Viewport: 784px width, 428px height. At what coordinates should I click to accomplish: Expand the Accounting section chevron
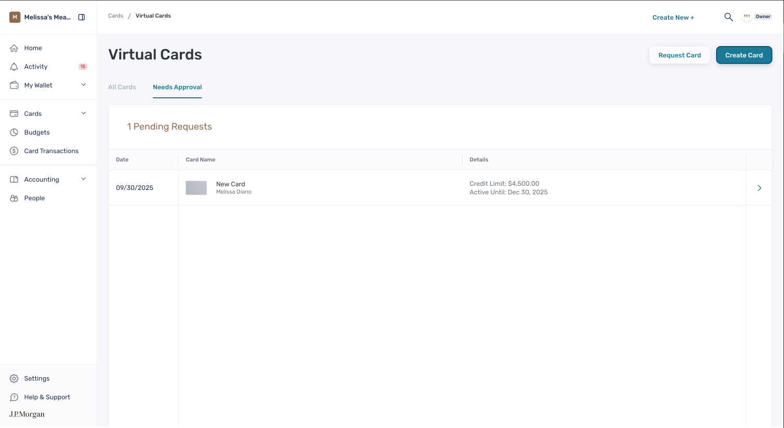(83, 179)
